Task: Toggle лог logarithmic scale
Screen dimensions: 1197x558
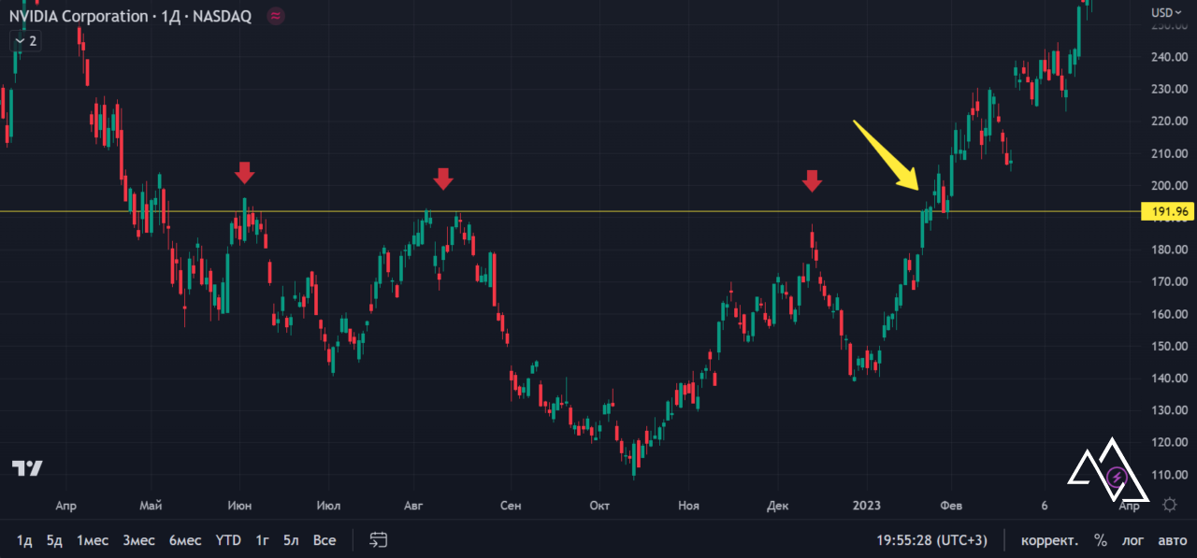Action: point(1133,540)
